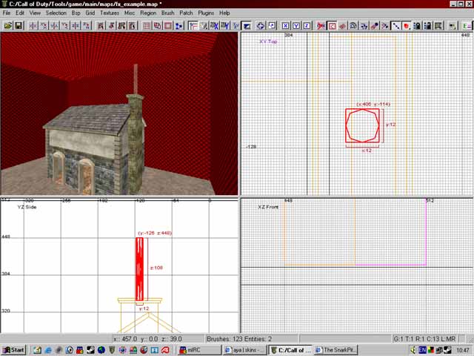Click the Open map folder icon
The width and height of the screenshot is (474, 356).
(x=8, y=25)
